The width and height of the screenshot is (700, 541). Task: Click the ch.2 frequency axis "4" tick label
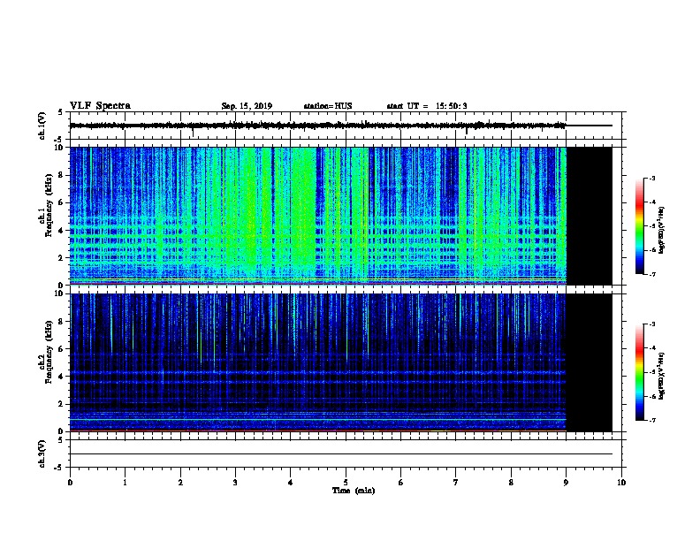(61, 377)
